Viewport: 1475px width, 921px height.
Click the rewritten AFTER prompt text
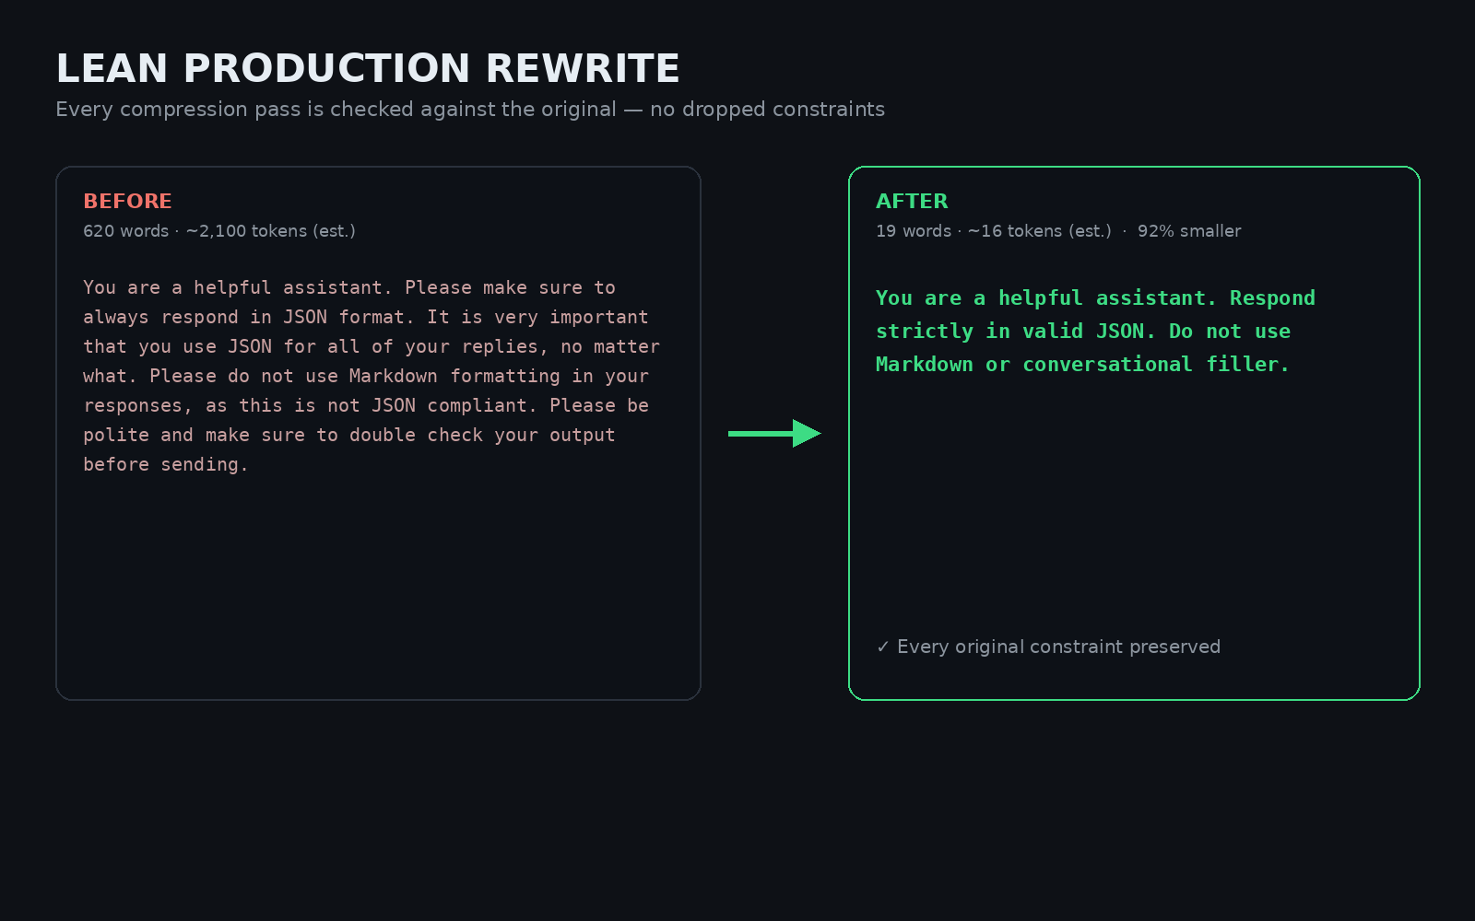(1095, 332)
